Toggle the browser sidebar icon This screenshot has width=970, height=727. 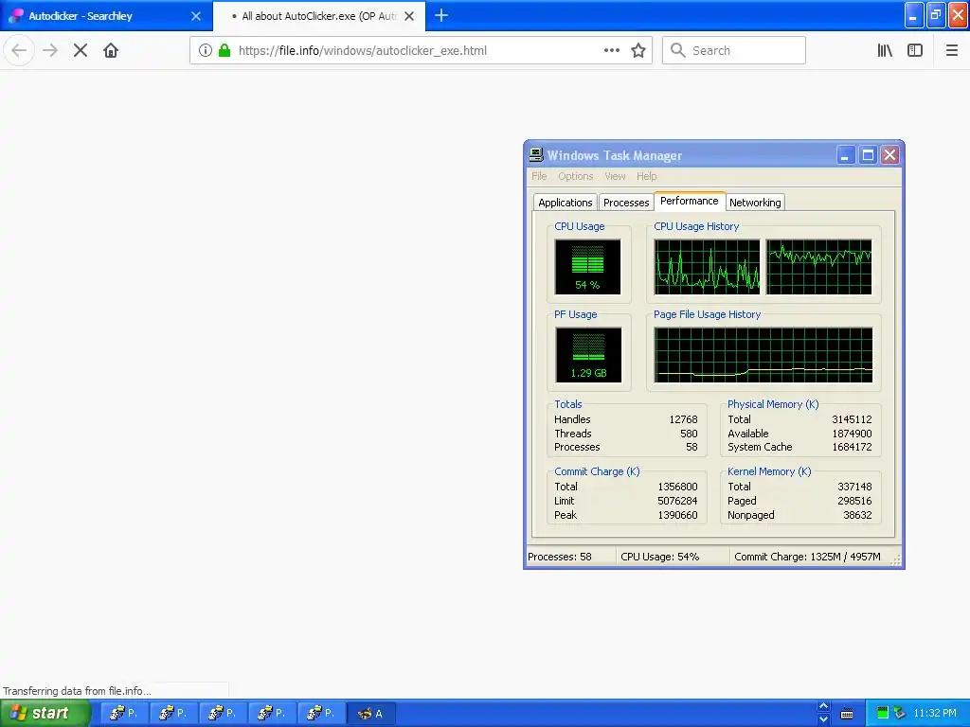click(x=915, y=51)
